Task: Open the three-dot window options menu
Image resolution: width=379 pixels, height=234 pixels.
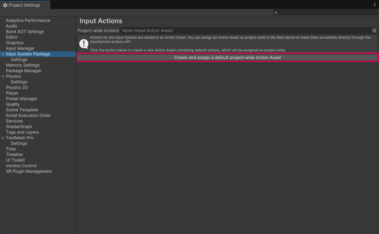Action: click(375, 5)
